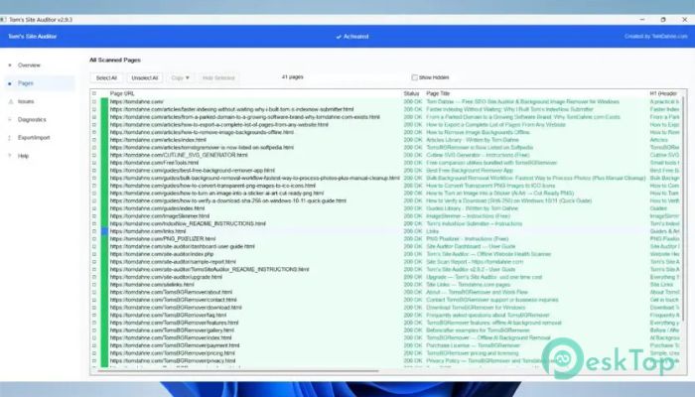Click the Select All button

point(106,78)
